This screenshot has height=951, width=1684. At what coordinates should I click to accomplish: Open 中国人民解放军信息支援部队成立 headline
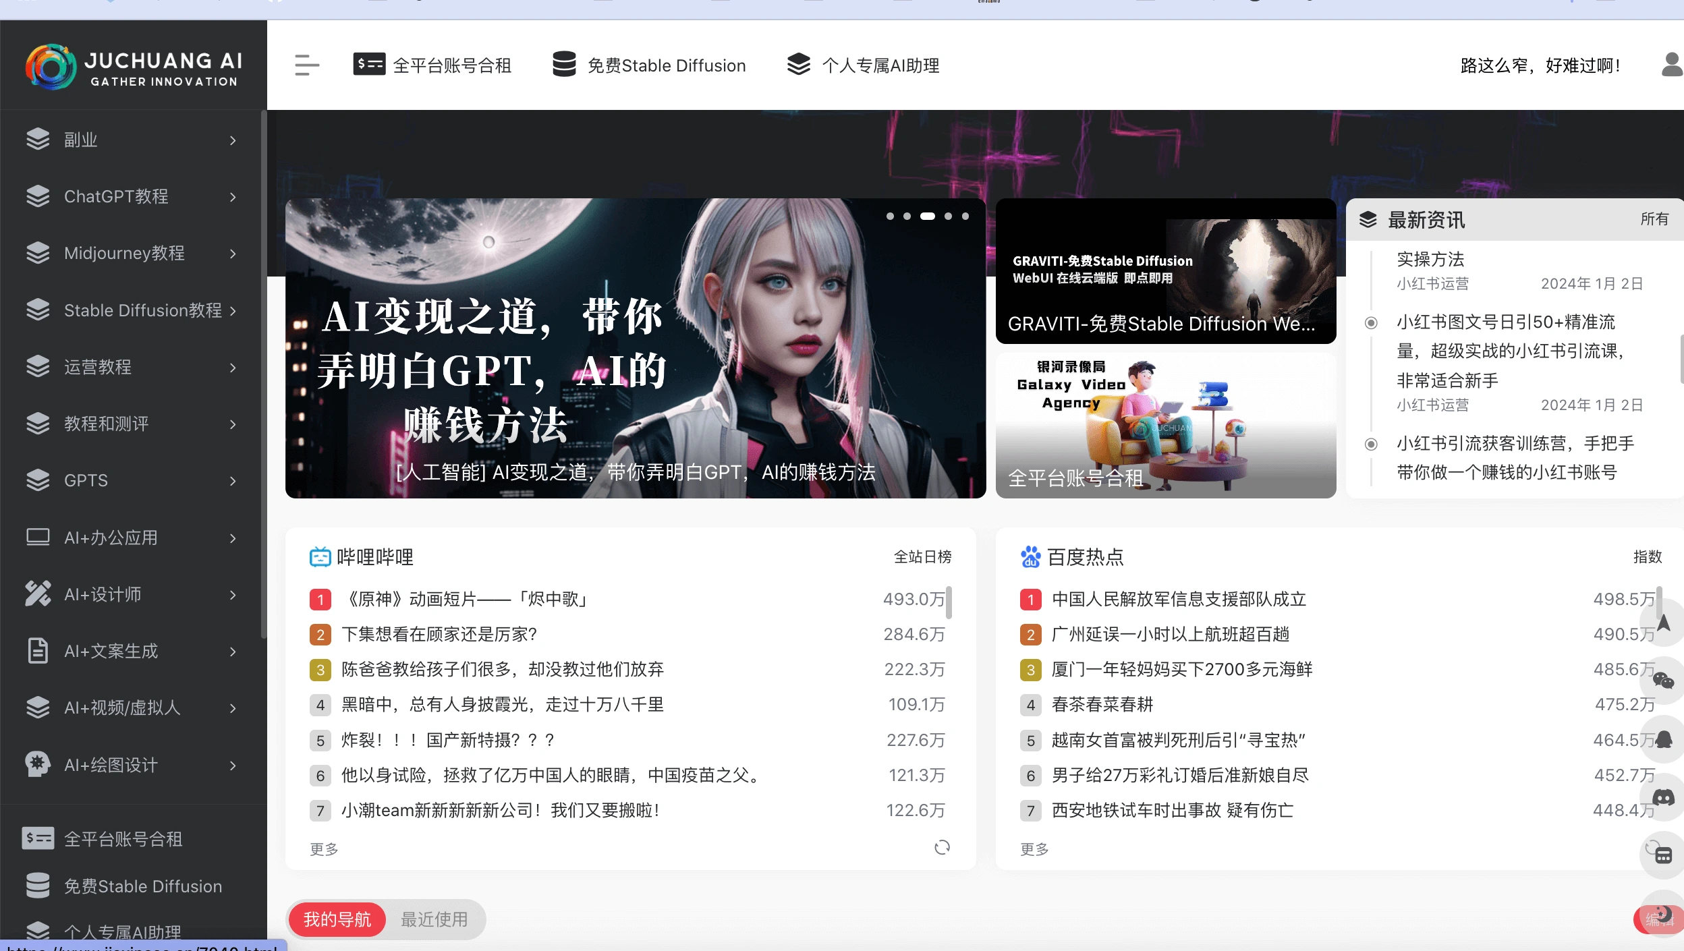tap(1179, 599)
